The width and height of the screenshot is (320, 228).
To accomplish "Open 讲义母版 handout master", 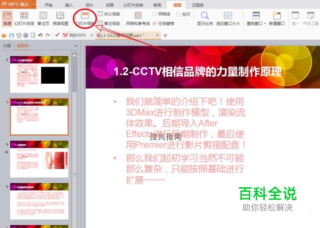I will [109, 14].
